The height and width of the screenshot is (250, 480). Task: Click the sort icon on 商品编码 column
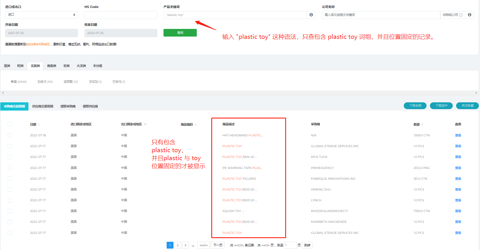[196, 125]
